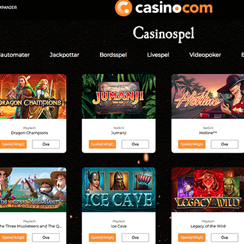This screenshot has width=244, height=244.
Task: Open the Three Musketeers game thumbnail
Action: pos(33,190)
